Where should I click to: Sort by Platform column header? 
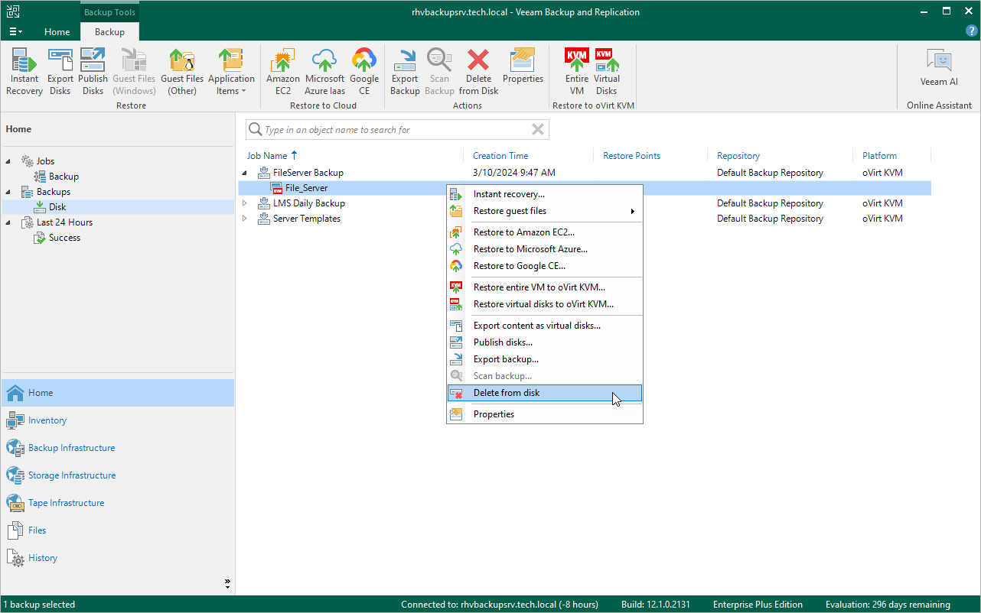tap(879, 156)
